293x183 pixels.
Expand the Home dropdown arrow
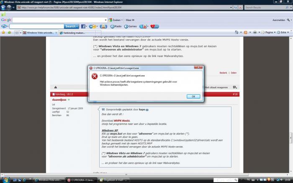tap(241, 32)
